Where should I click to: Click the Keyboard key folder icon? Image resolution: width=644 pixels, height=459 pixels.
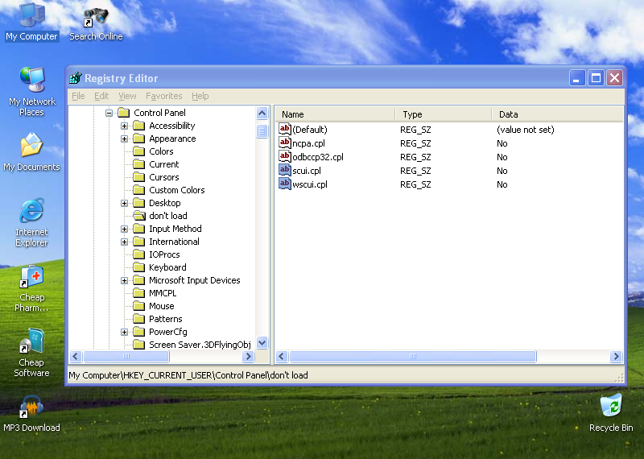139,267
